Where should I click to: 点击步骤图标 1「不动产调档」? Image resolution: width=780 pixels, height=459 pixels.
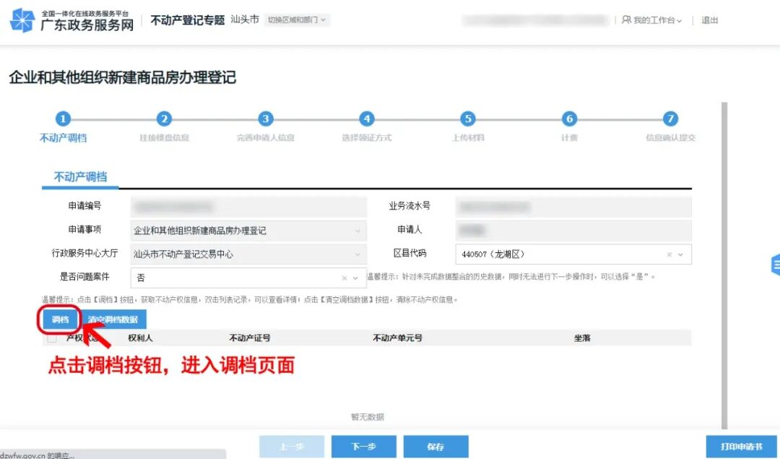pyautogui.click(x=64, y=119)
